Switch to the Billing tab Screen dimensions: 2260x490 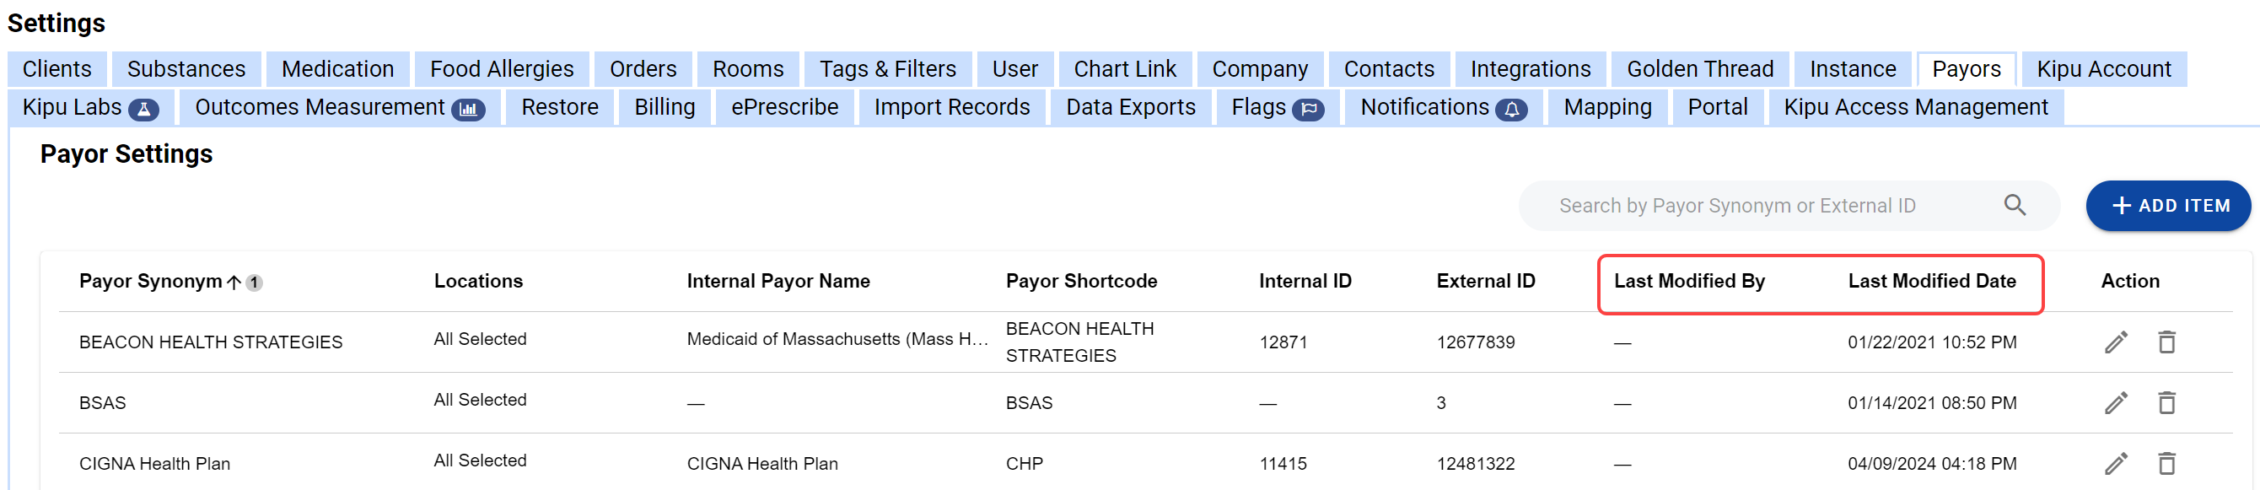pyautogui.click(x=665, y=107)
